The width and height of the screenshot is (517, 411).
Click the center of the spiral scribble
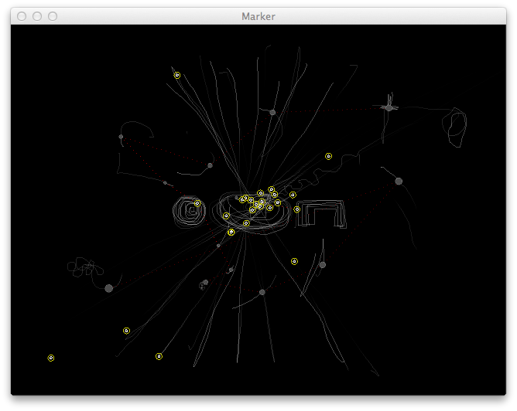click(189, 210)
